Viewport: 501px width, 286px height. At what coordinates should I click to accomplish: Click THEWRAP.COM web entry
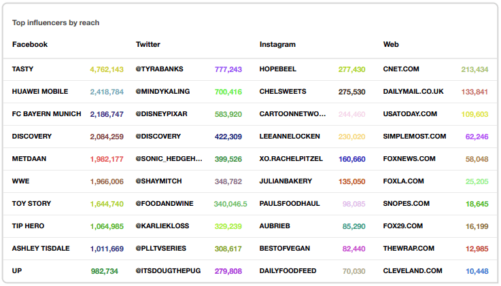(409, 248)
